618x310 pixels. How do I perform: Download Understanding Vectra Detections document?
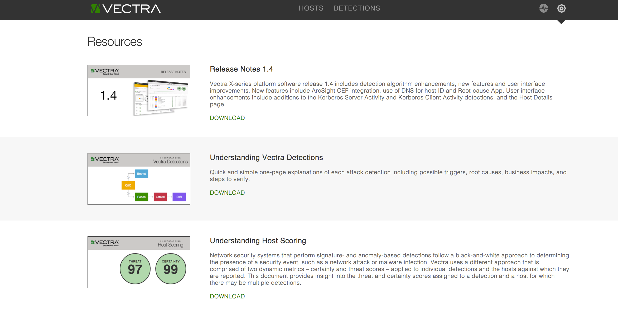pos(227,193)
